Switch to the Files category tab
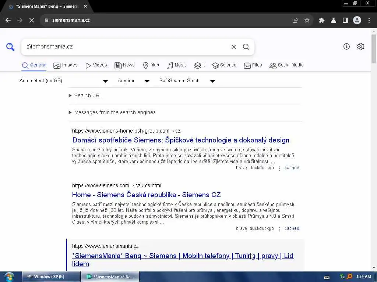Viewport: 377px width, 282px height. (253, 65)
